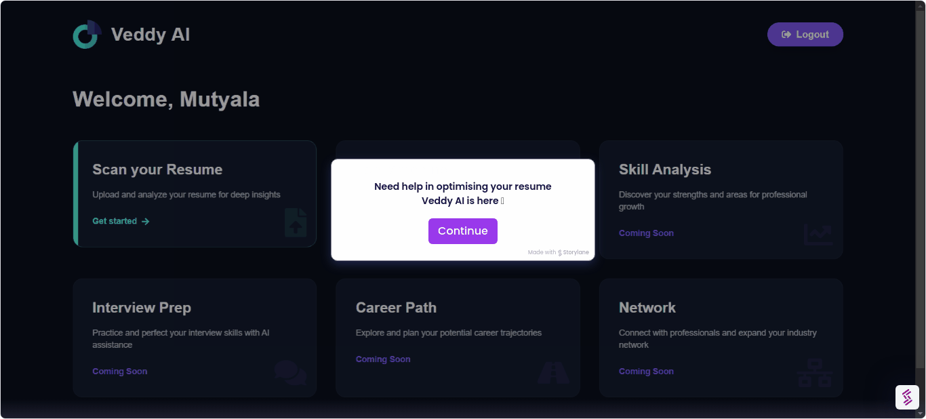Click Coming Soon on Skill Analysis card
Viewport: 926px width, 419px height.
(646, 233)
